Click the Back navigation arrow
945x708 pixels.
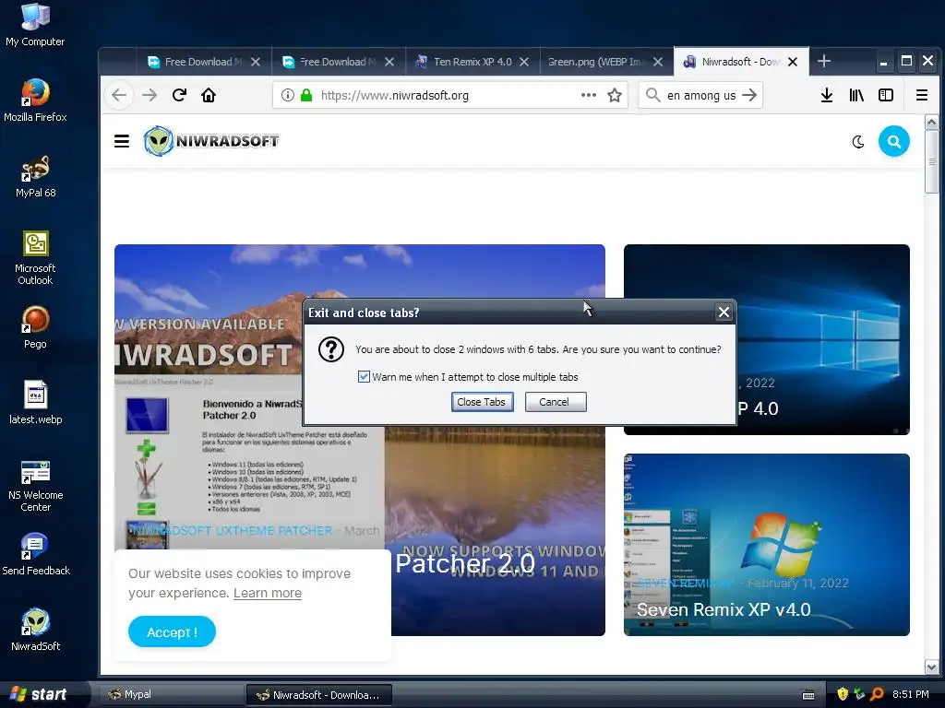tap(119, 95)
